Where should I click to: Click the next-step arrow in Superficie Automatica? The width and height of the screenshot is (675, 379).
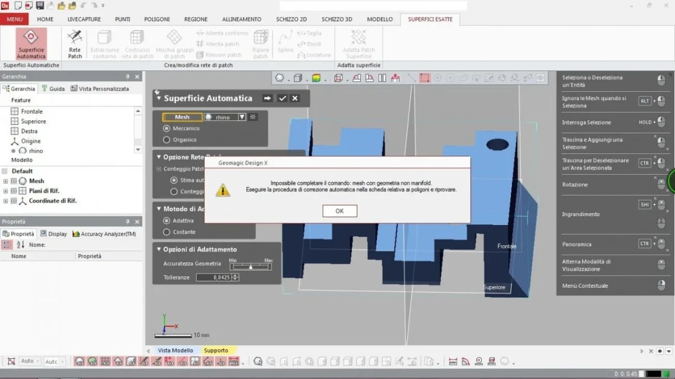pos(267,98)
